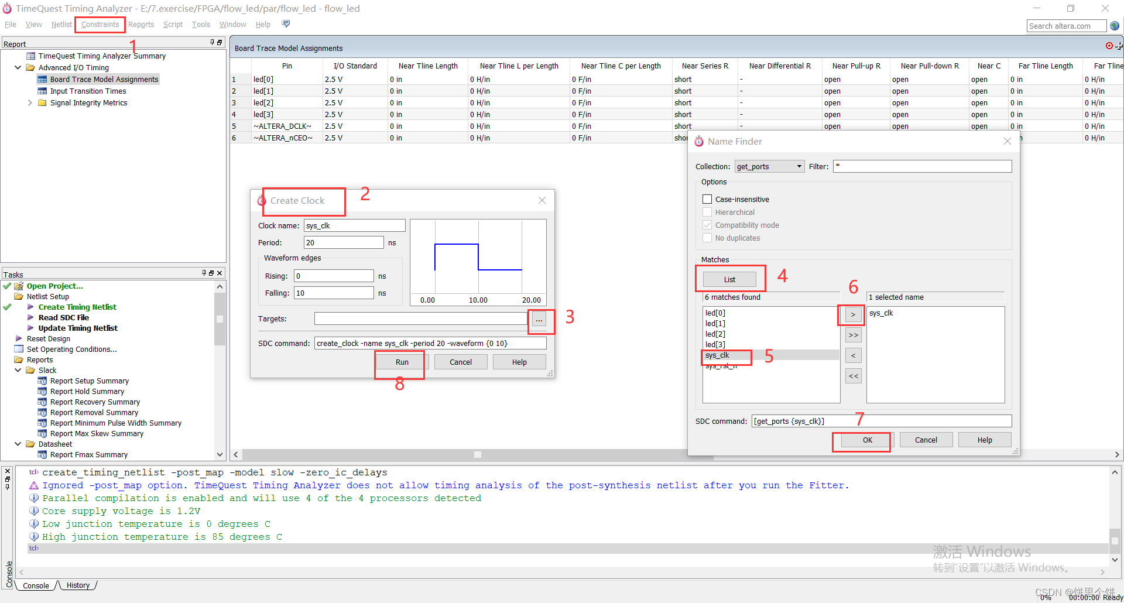Click the Open Project task
Image resolution: width=1124 pixels, height=603 pixels.
coord(55,286)
